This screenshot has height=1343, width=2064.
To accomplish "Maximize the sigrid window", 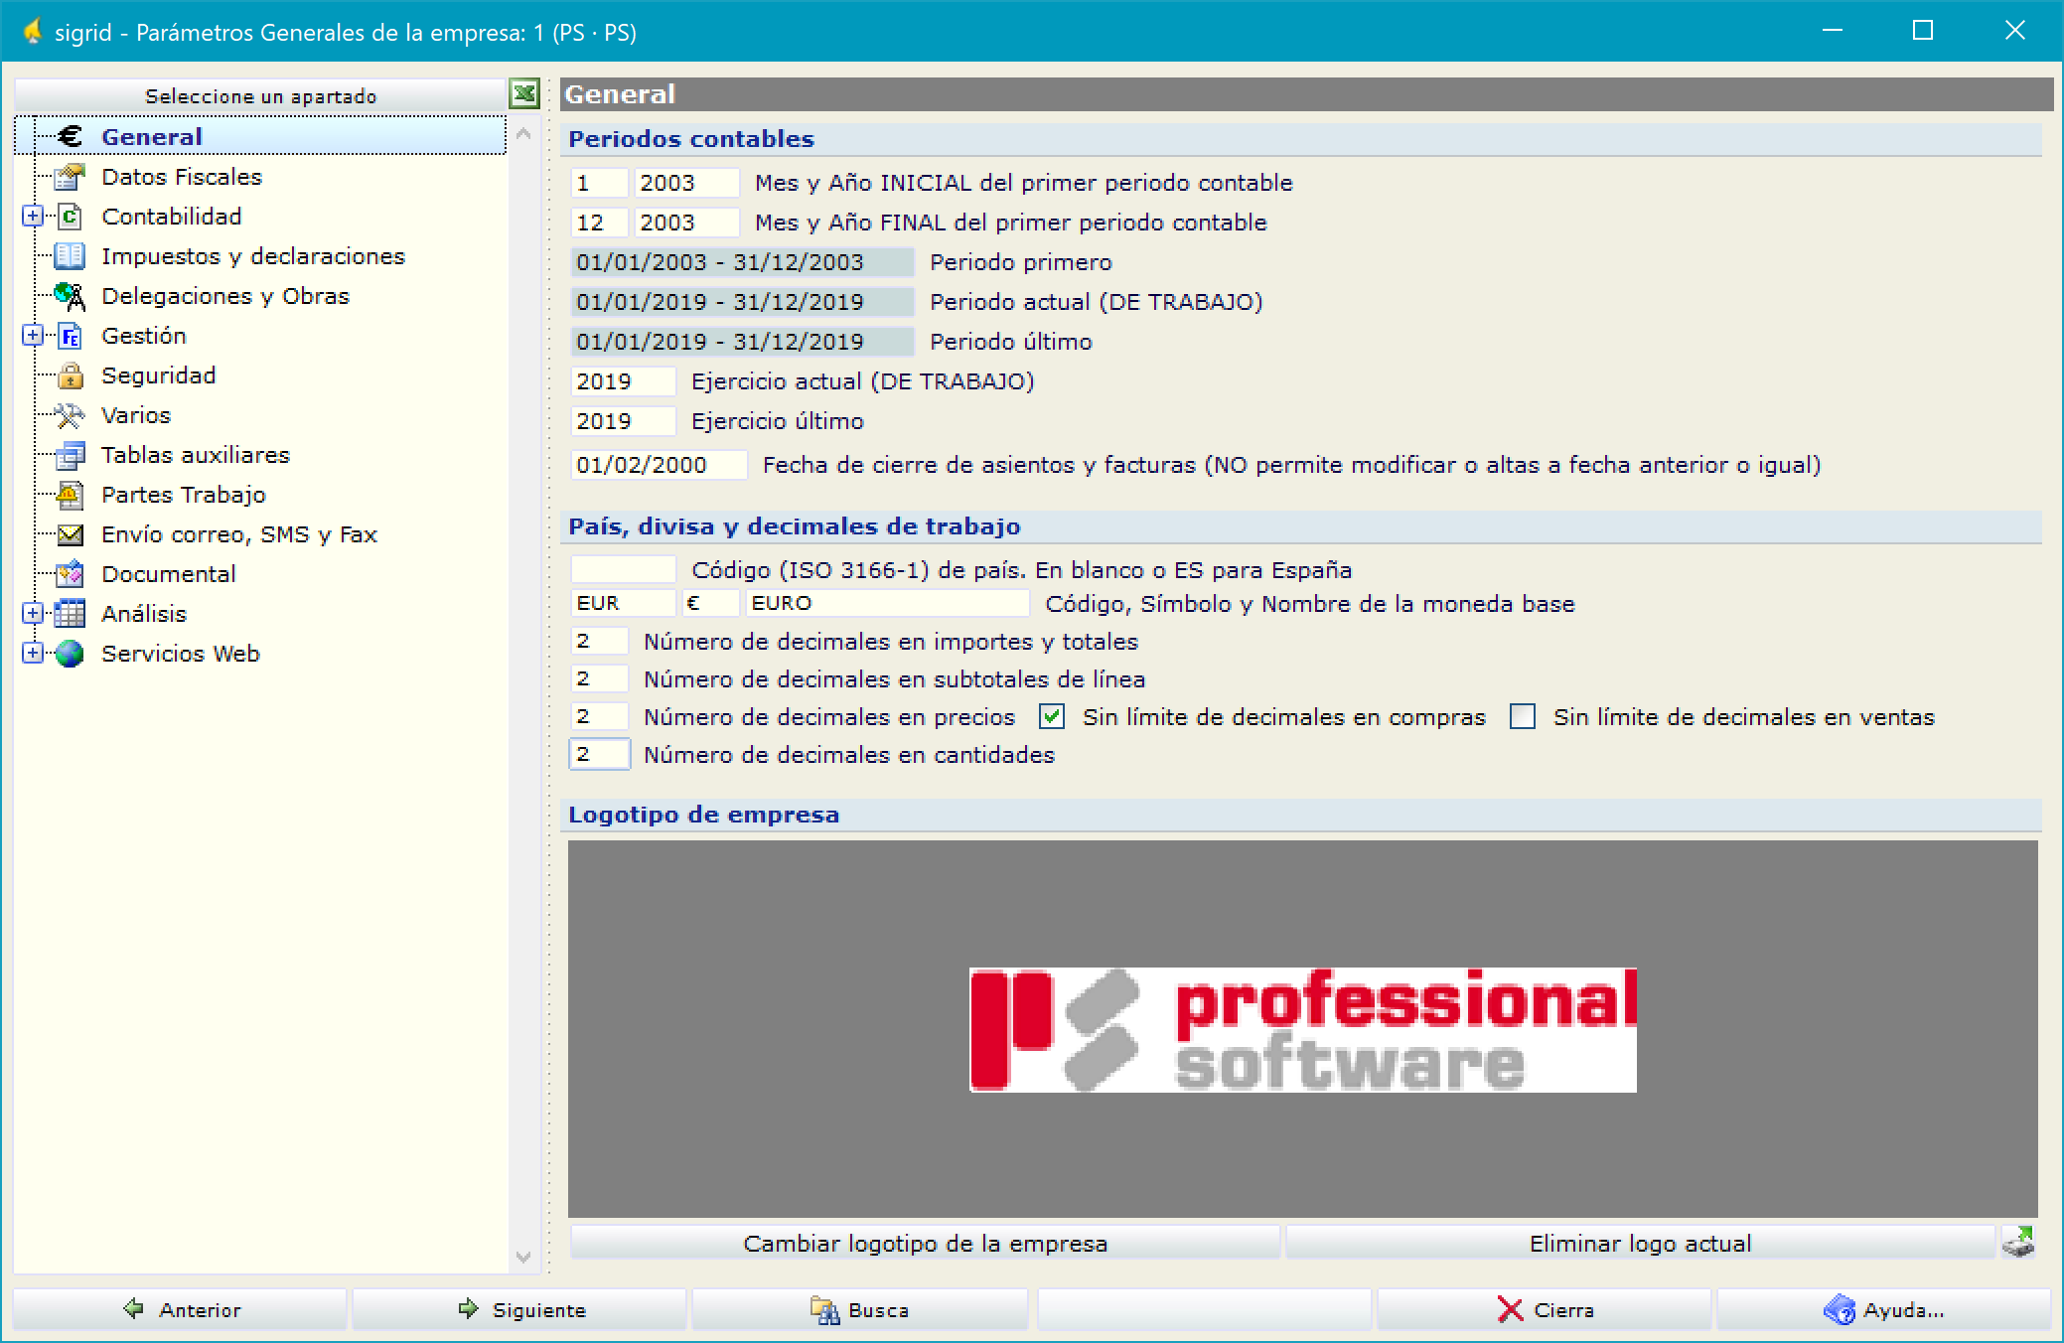I will pyautogui.click(x=1923, y=31).
